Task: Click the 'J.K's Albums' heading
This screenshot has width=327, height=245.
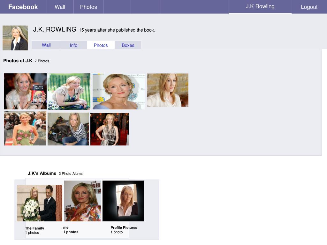Action: point(42,173)
